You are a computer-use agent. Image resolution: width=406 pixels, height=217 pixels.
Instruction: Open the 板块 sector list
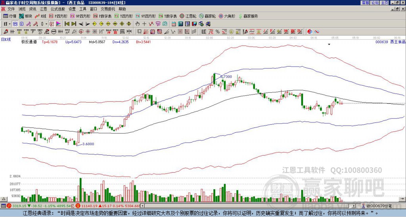click(26, 16)
